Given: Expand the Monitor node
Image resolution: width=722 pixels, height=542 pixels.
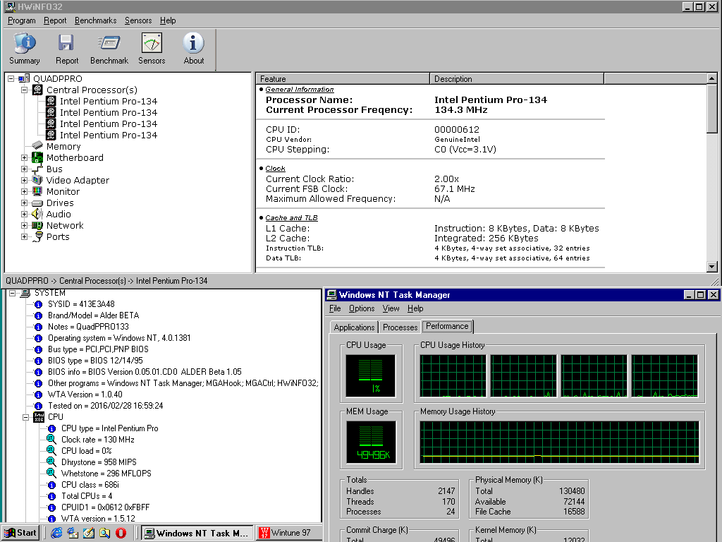Looking at the screenshot, I should pos(25,192).
